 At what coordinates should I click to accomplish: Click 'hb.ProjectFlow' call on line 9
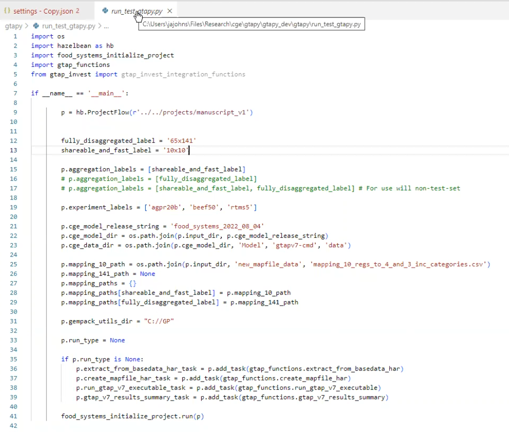(102, 112)
